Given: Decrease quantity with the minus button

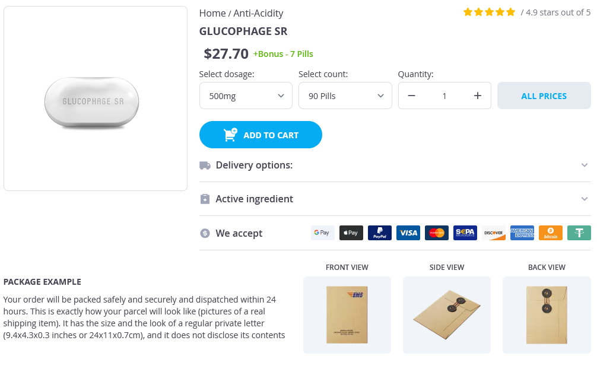Looking at the screenshot, I should [x=412, y=96].
